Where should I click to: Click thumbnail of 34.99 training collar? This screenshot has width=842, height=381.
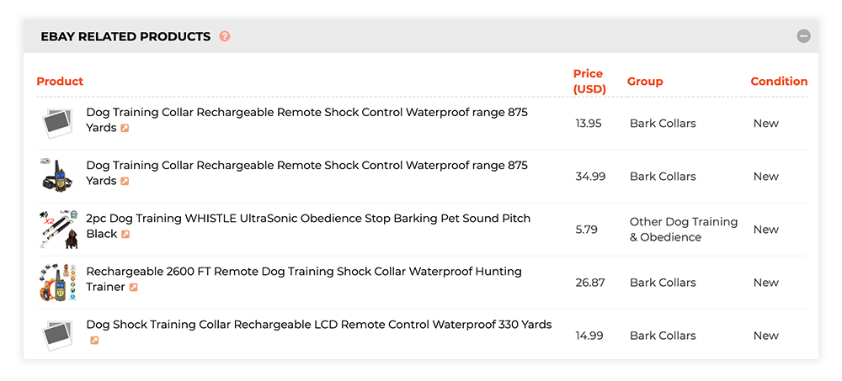pyautogui.click(x=57, y=176)
